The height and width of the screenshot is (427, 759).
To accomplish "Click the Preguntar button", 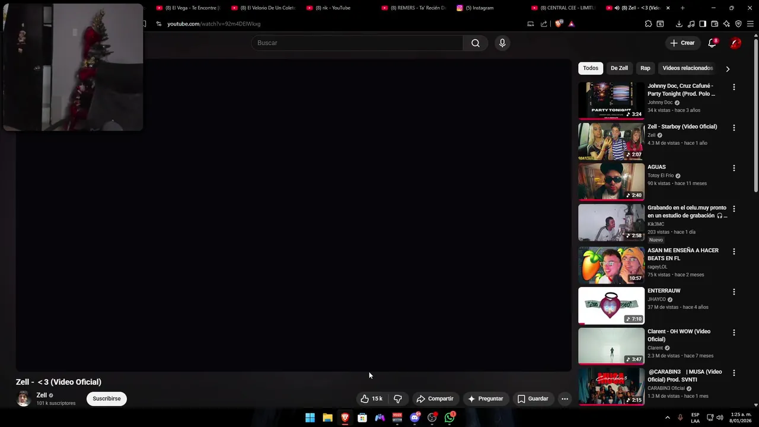I will click(485, 399).
